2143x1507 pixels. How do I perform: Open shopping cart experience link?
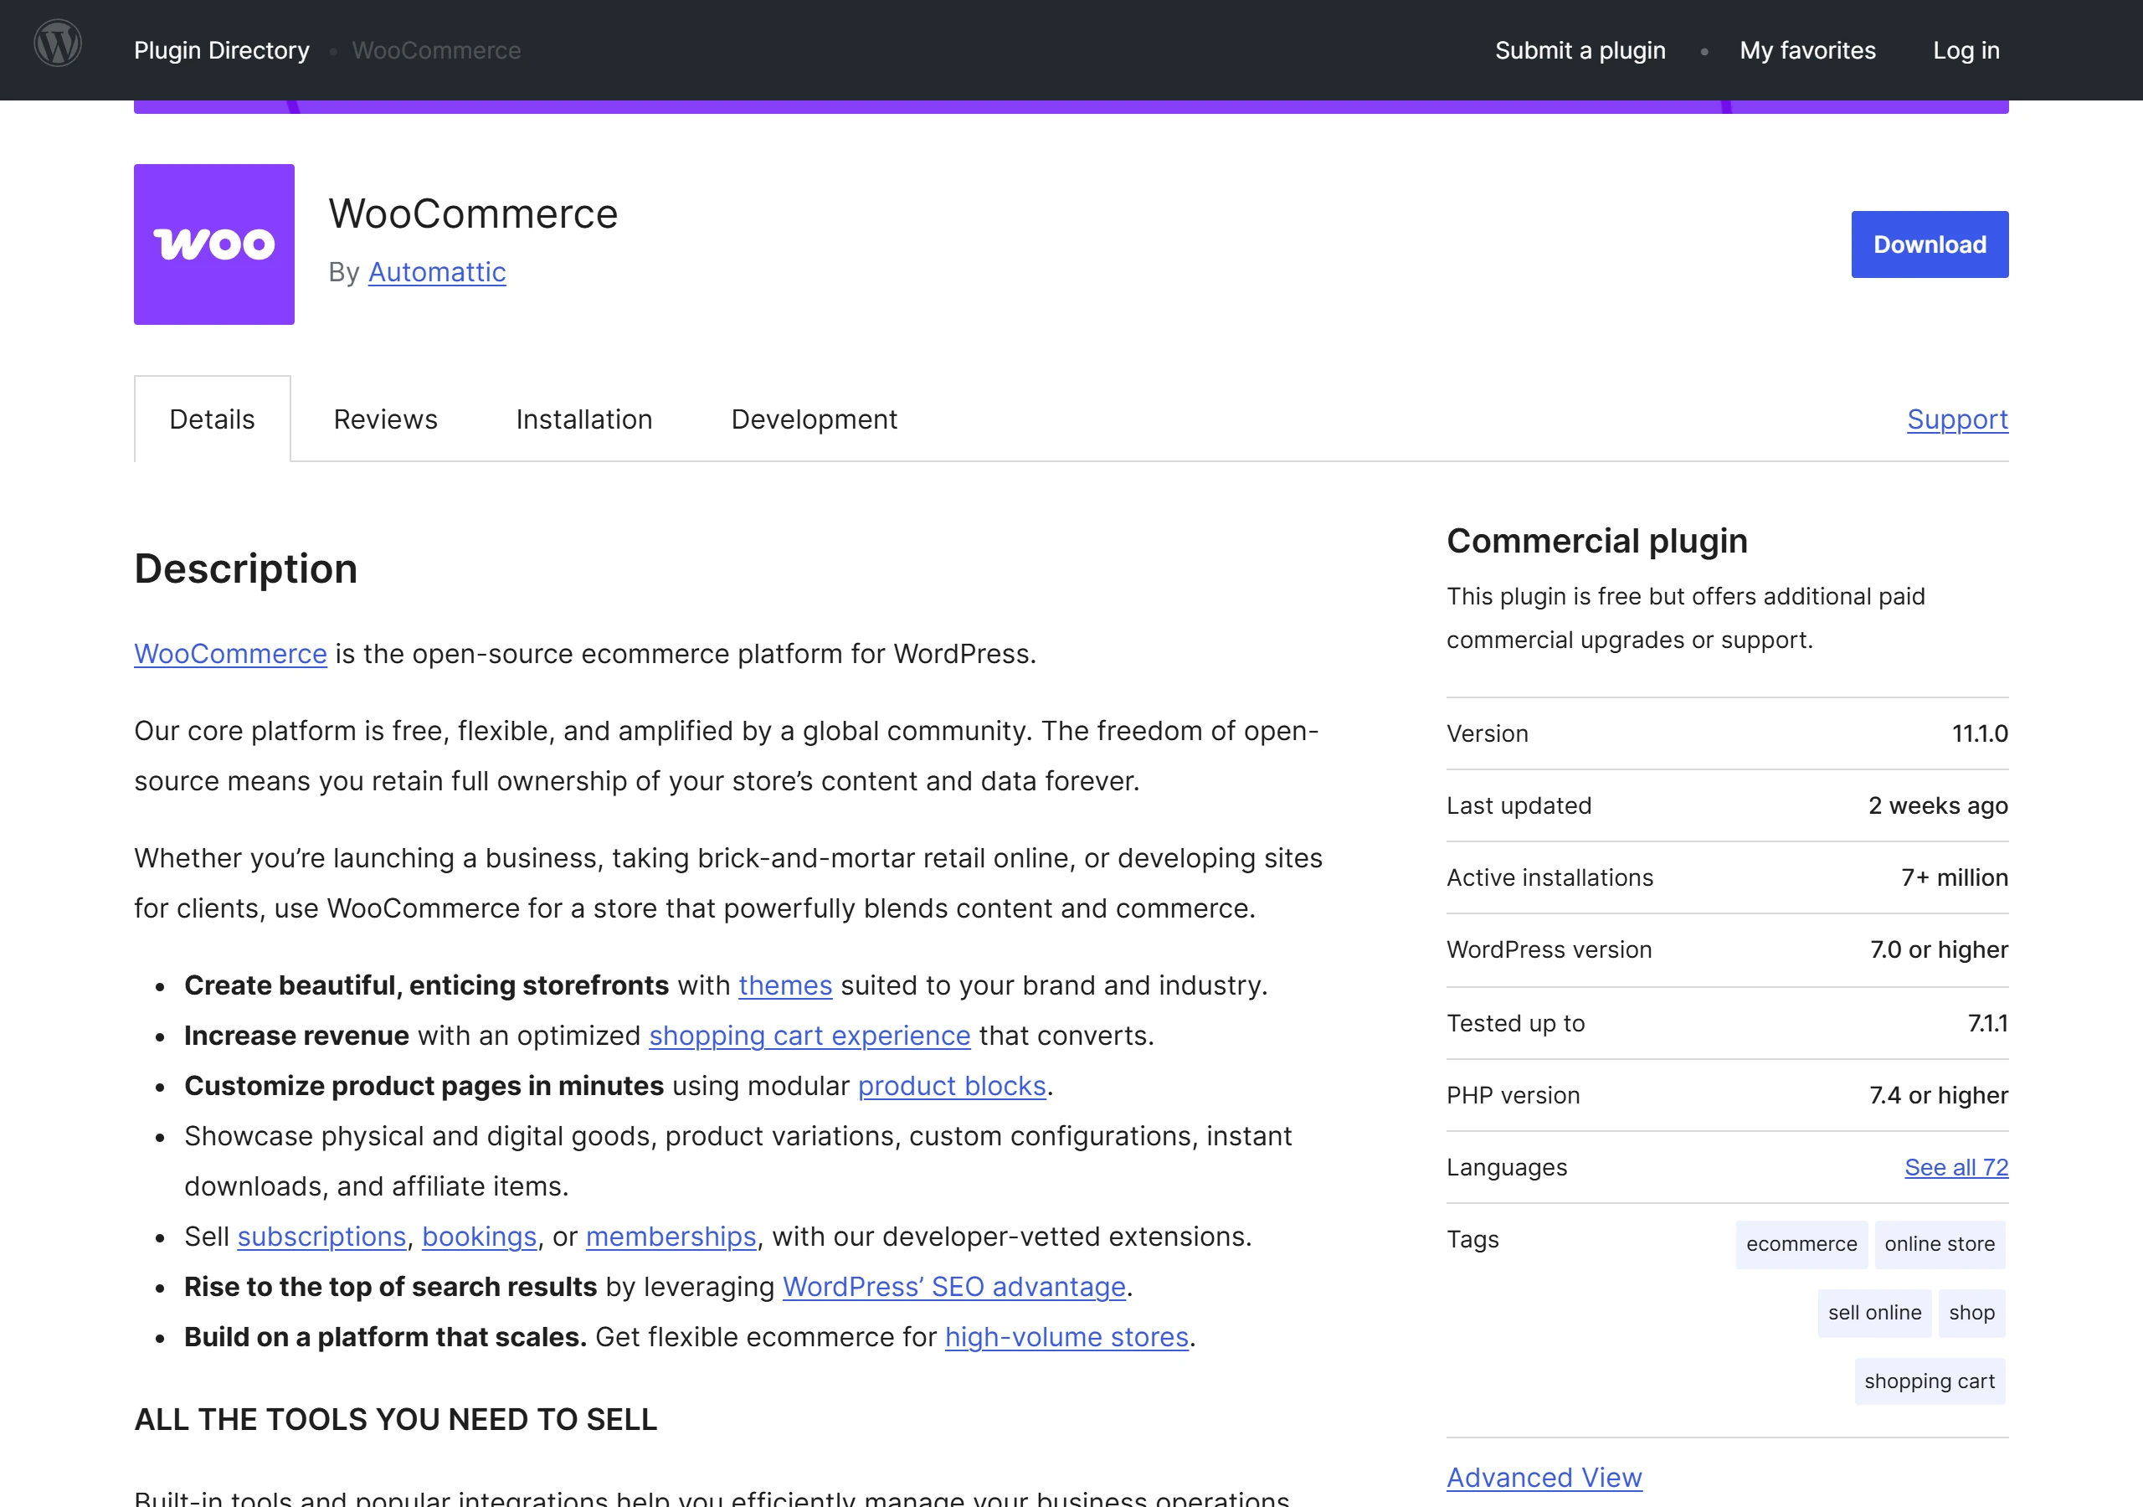point(809,1036)
